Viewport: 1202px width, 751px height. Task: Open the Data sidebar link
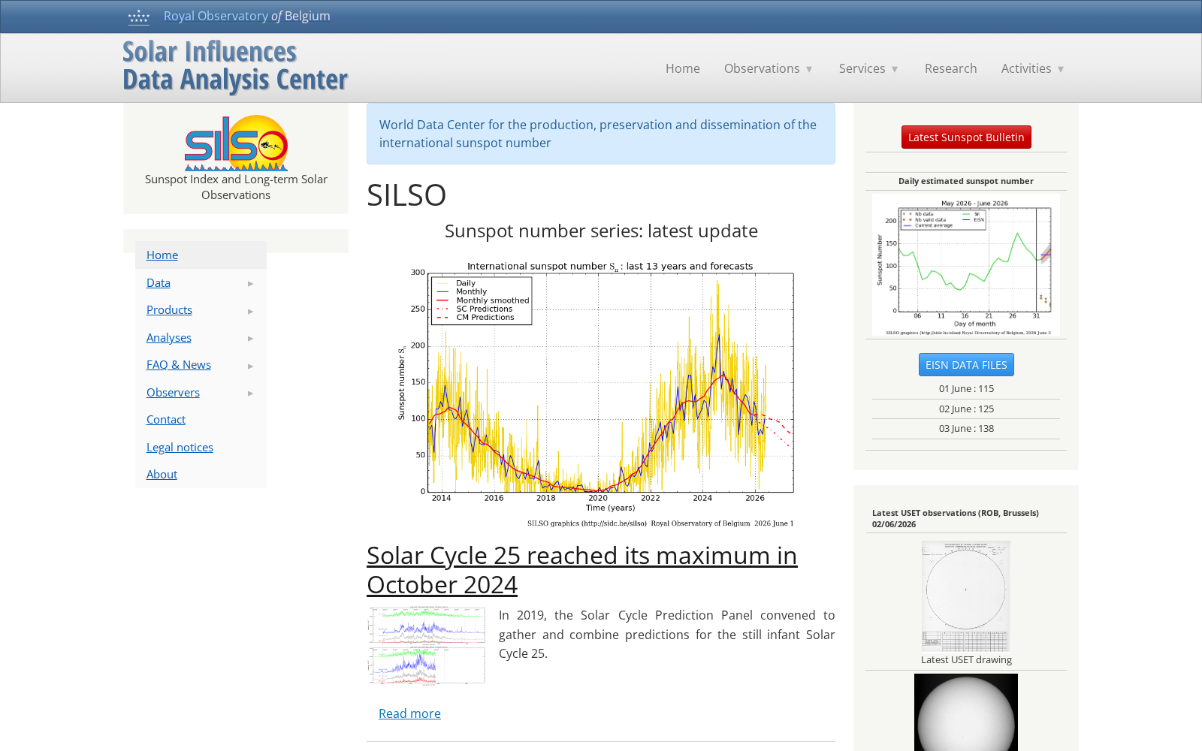click(x=159, y=282)
